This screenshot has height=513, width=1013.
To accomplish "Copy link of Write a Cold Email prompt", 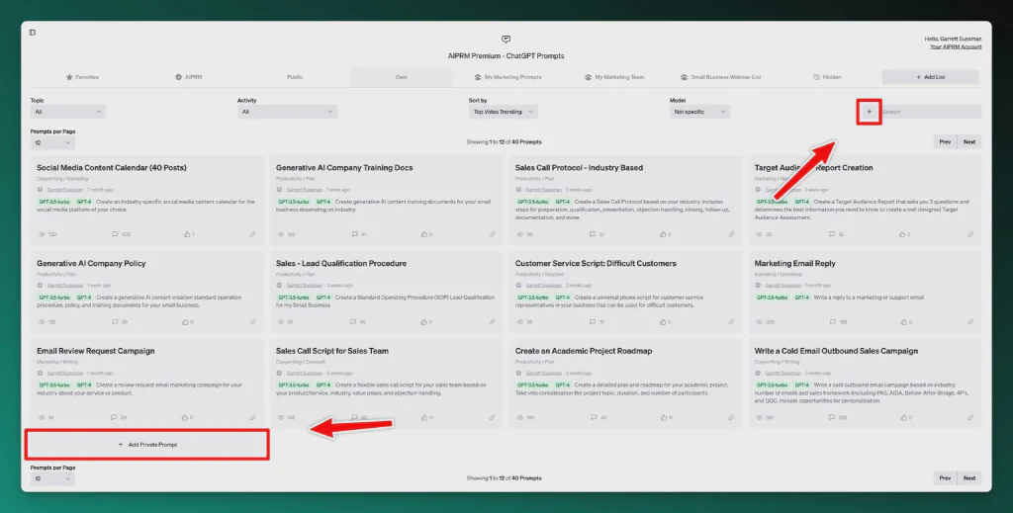I will 970,417.
